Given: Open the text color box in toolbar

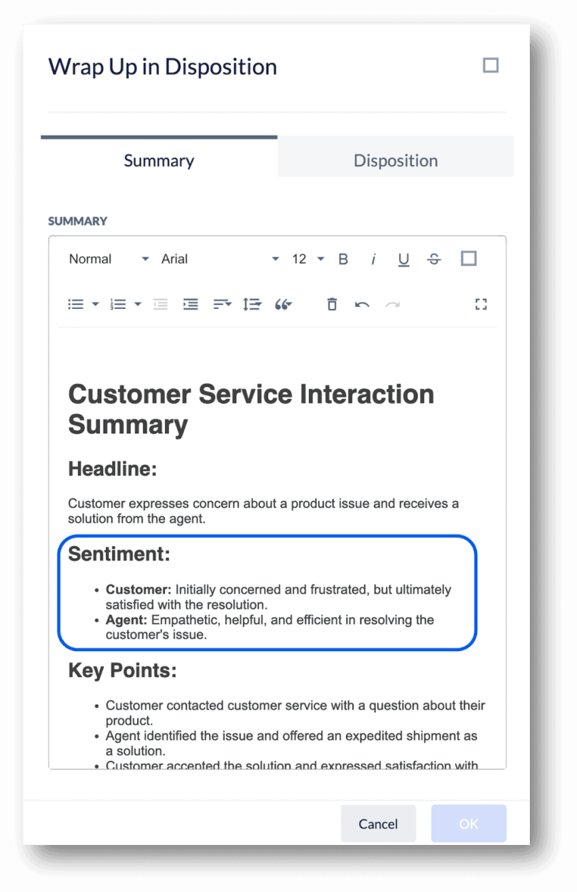Looking at the screenshot, I should click(468, 259).
